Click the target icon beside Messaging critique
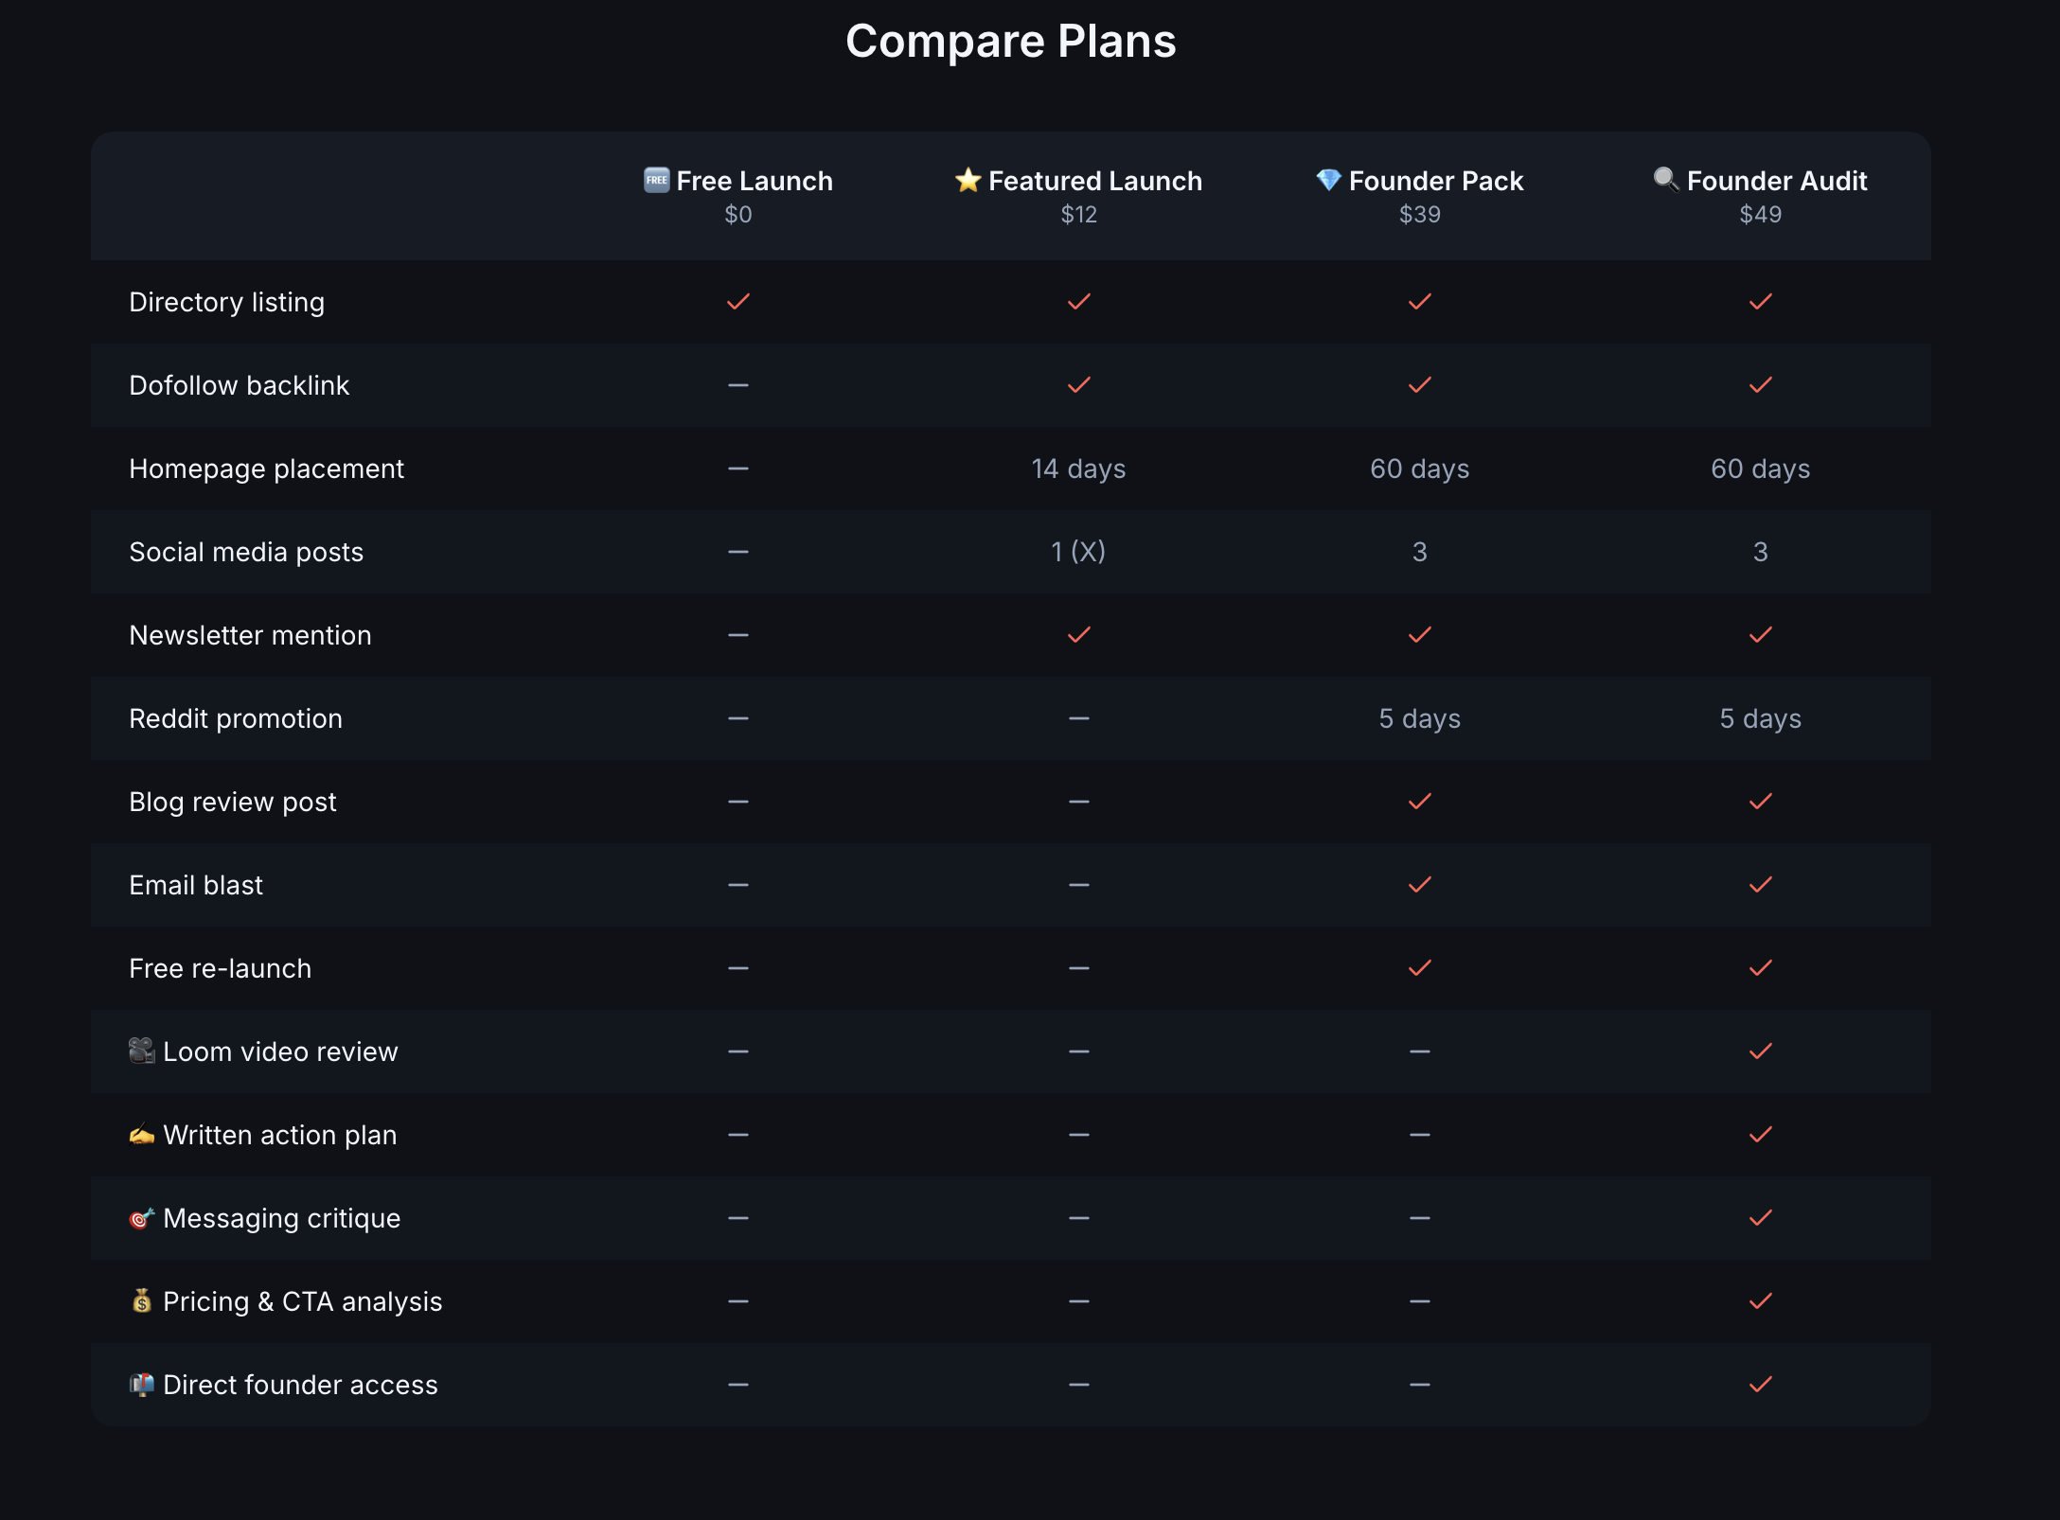This screenshot has width=2060, height=1520. click(142, 1217)
